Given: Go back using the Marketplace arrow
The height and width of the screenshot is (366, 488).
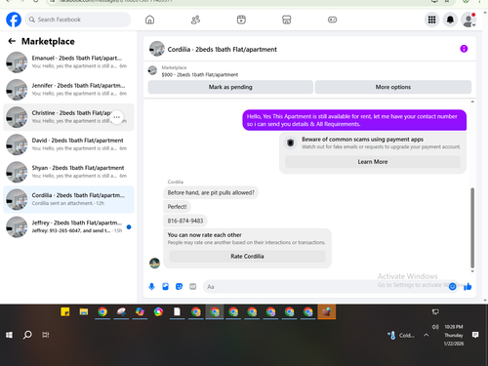Looking at the screenshot, I should tap(12, 41).
